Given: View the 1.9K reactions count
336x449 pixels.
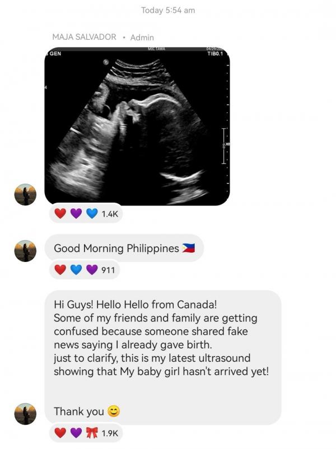Looking at the screenshot, I should (110, 433).
